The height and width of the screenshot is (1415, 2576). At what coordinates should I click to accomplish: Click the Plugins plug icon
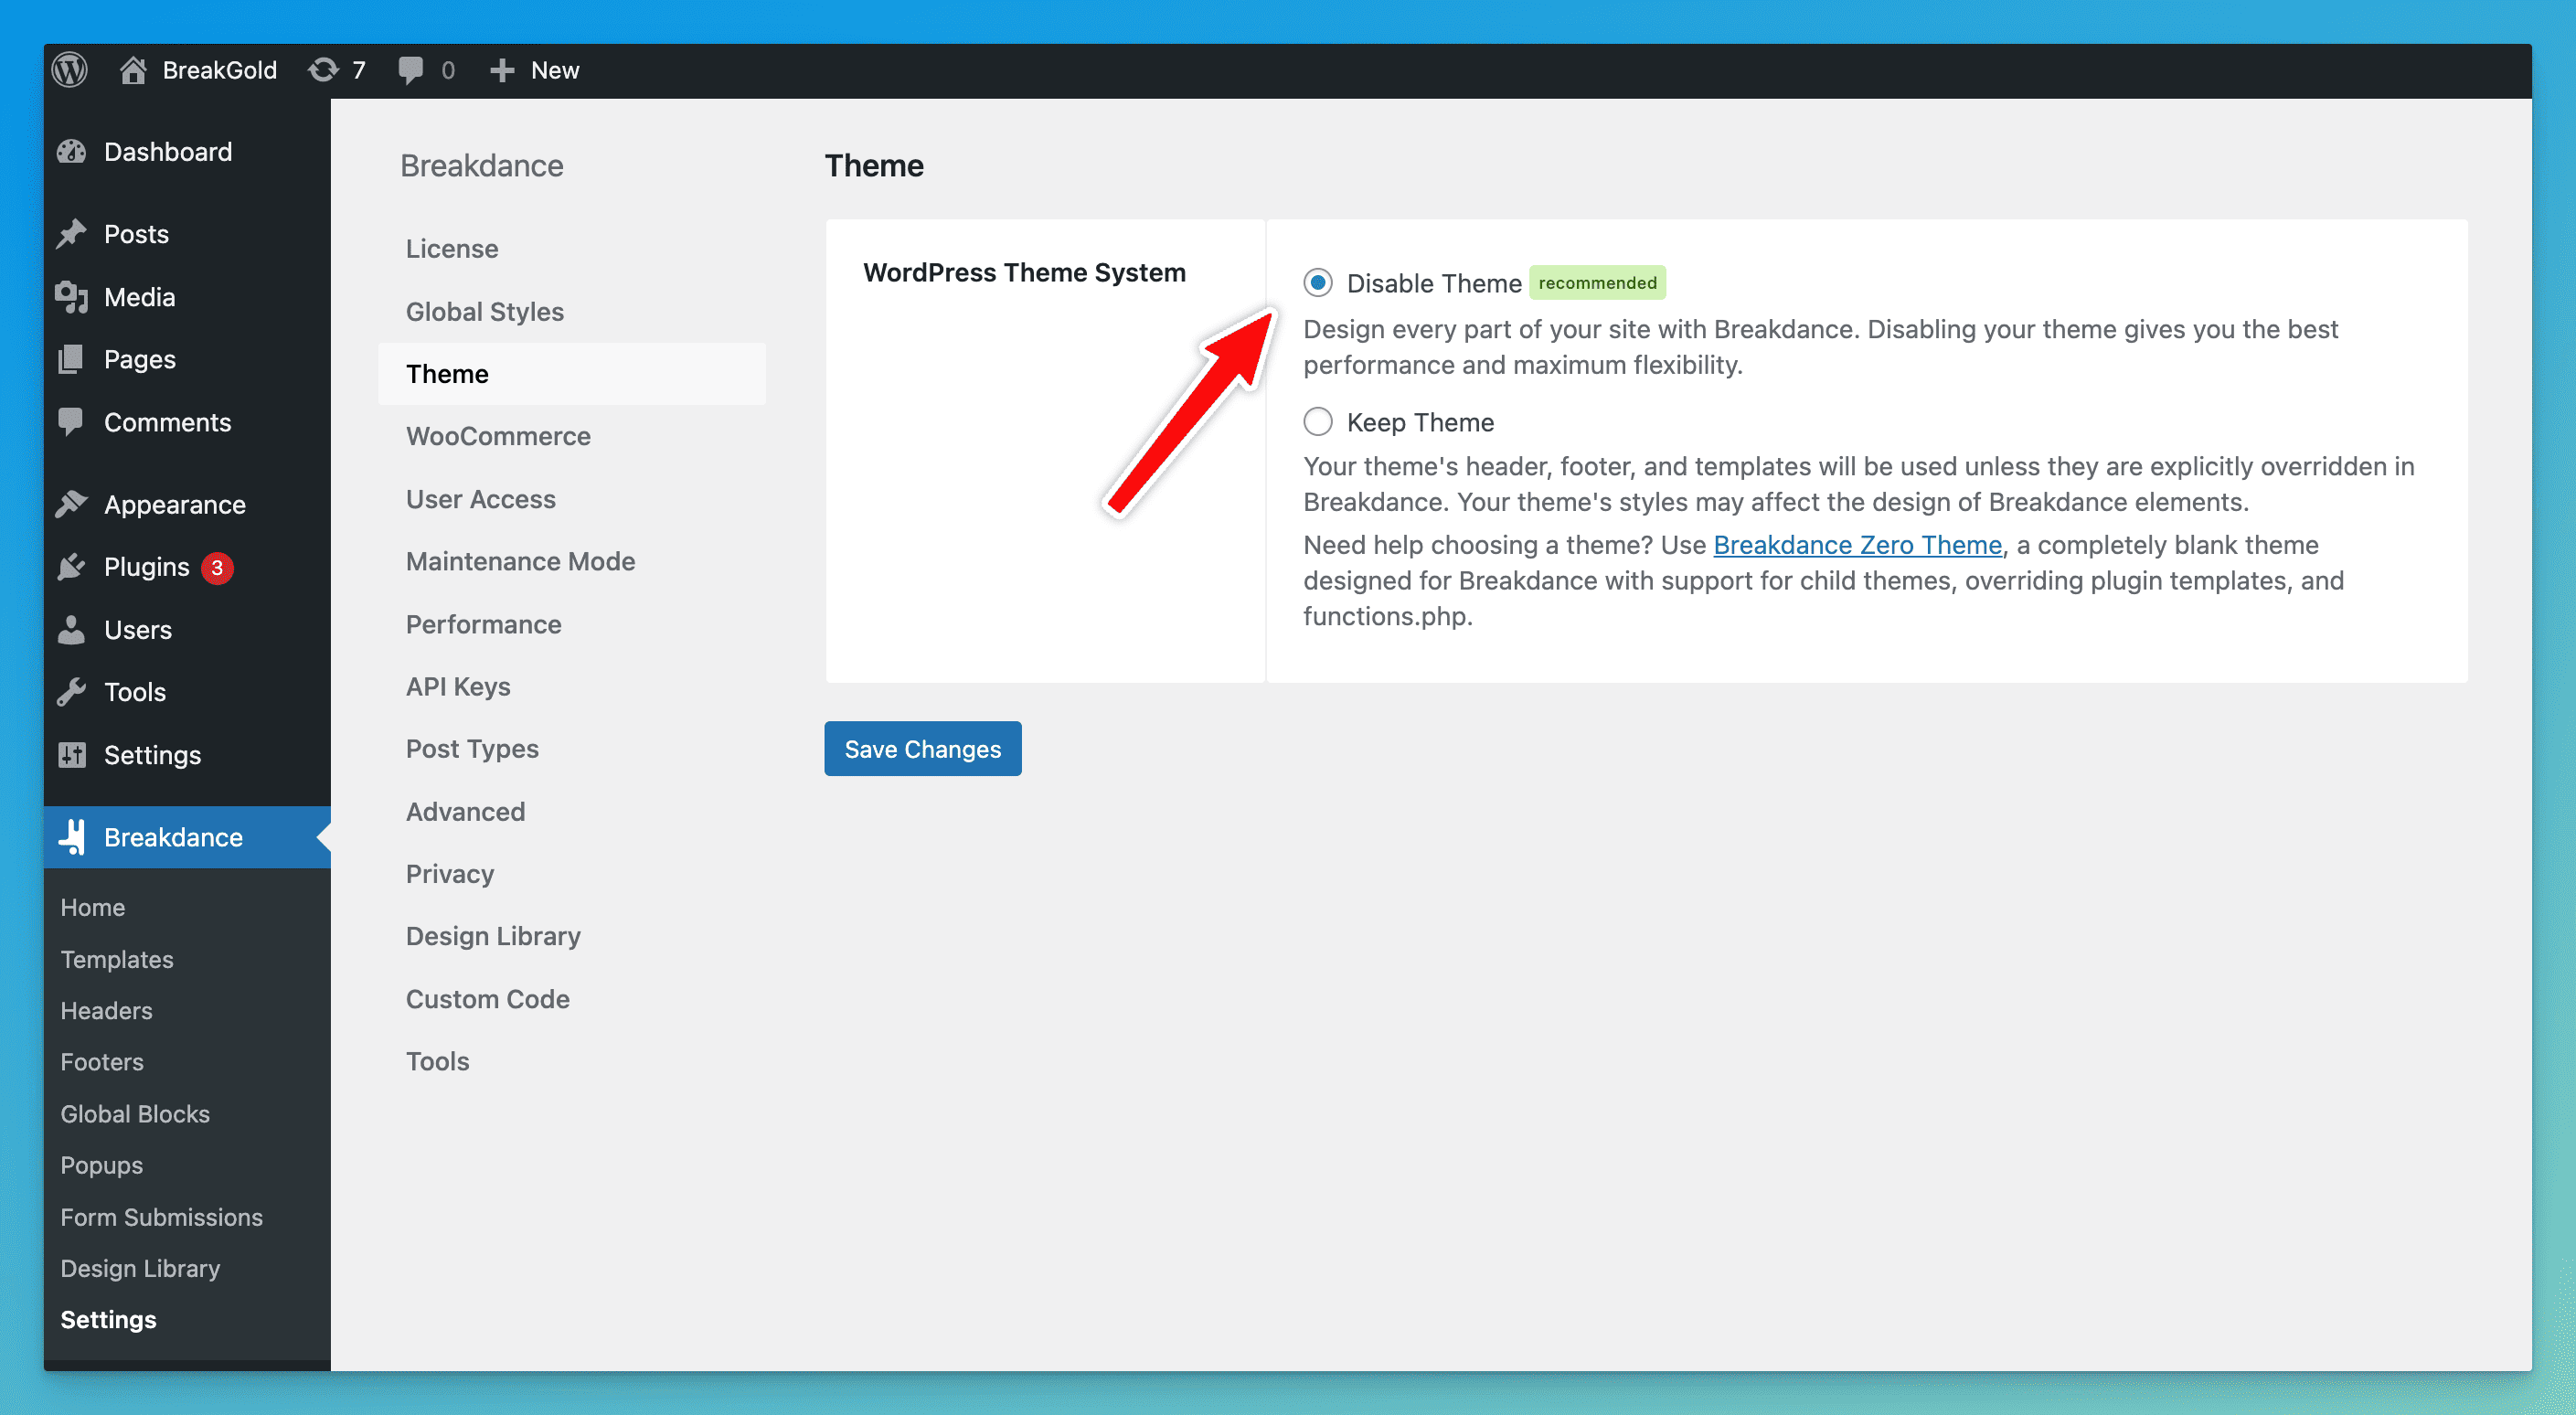[x=71, y=567]
